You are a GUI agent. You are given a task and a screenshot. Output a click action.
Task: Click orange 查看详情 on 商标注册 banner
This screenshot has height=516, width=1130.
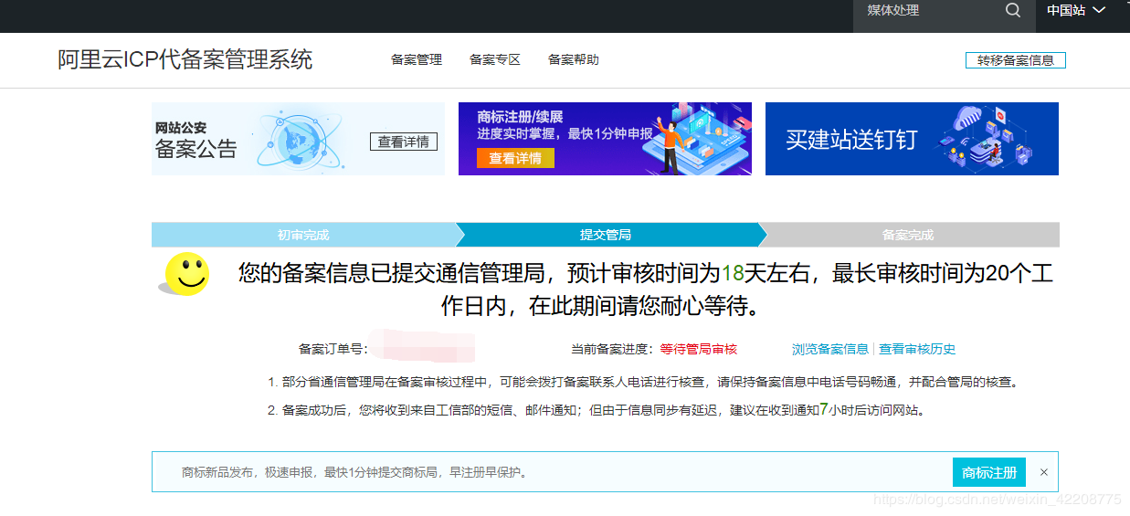point(515,158)
